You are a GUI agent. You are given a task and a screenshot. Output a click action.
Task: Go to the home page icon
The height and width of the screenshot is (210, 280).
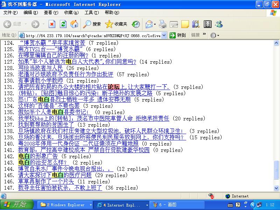tap(74, 24)
